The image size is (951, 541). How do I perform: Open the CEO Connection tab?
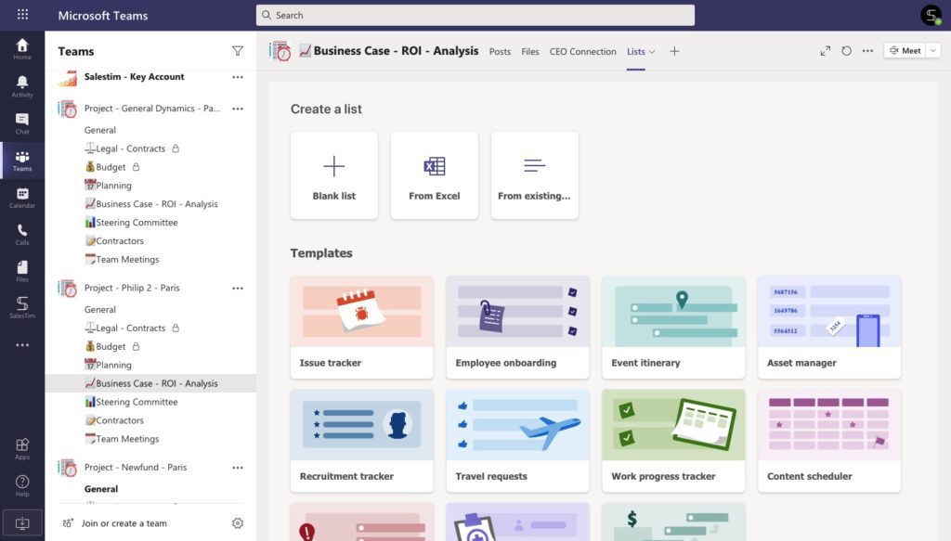583,51
